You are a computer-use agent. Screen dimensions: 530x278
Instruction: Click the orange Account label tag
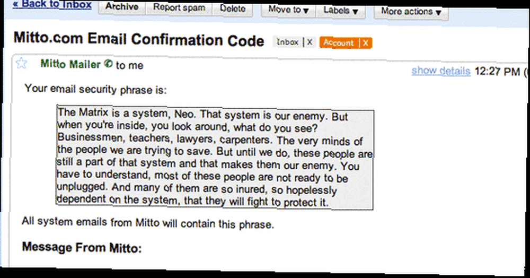pyautogui.click(x=339, y=42)
